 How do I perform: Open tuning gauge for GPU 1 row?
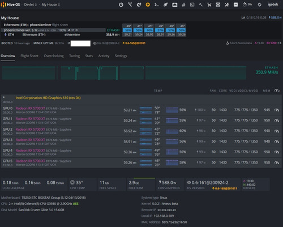pos(276,121)
